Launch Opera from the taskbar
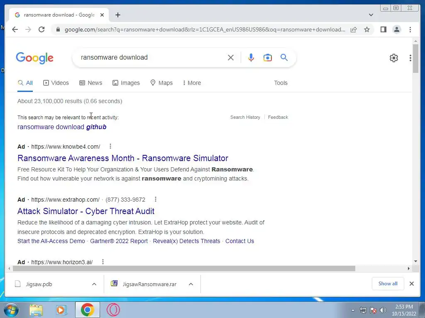The height and width of the screenshot is (318, 425). tap(113, 310)
